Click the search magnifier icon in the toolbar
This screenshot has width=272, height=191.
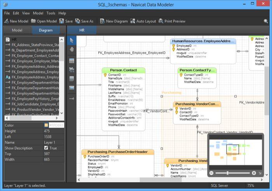(266, 21)
